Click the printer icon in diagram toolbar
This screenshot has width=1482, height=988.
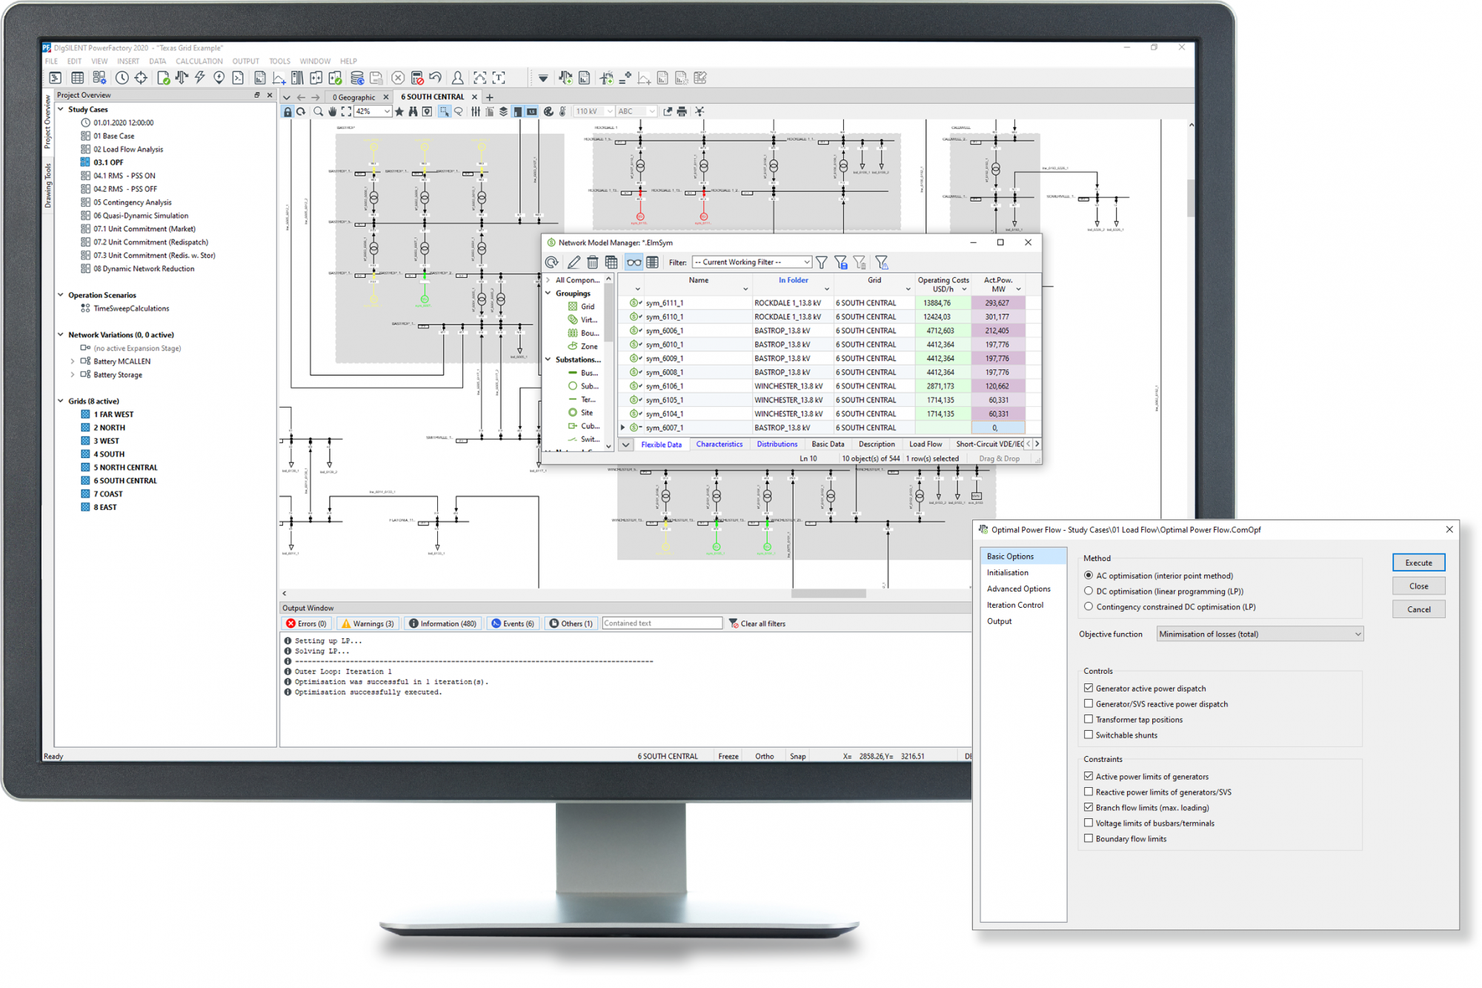[x=682, y=112]
